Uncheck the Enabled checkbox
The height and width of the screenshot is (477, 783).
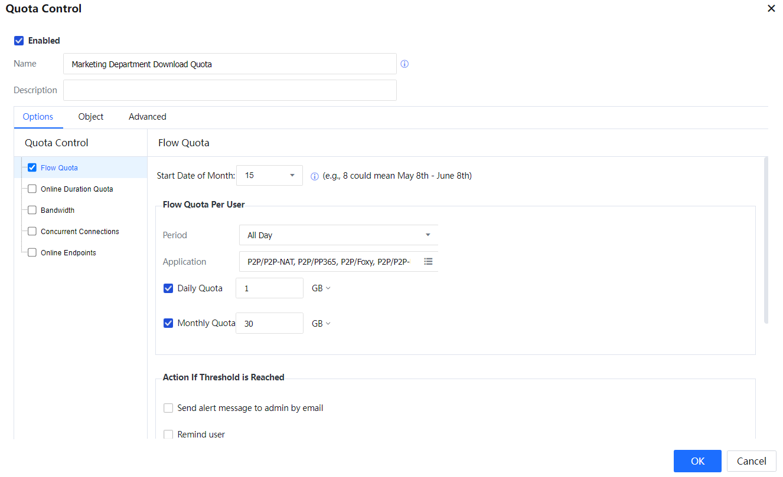tap(19, 41)
